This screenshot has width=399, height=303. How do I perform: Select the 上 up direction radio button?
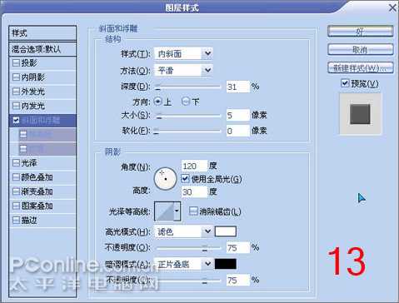tap(157, 102)
